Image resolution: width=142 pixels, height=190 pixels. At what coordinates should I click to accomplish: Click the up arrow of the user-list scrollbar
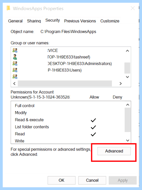(127, 51)
